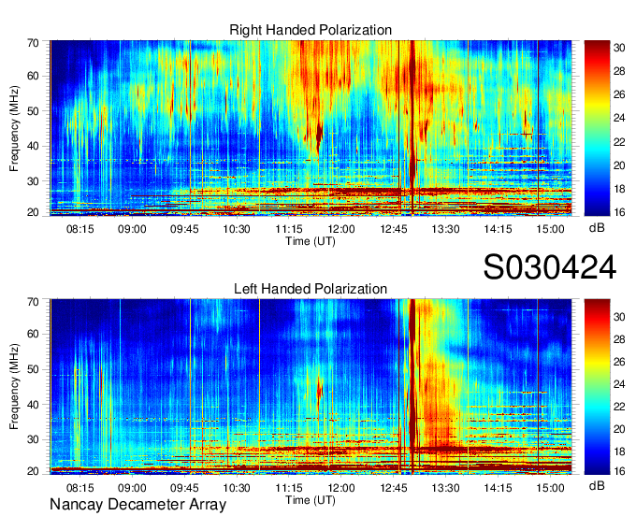Click the 09:00 time tick of top plot
636x516 pixels.
[132, 229]
